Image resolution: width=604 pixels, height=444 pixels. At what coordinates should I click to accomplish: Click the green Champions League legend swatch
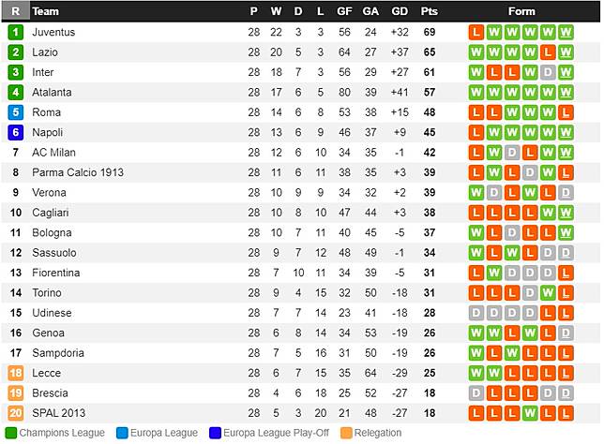(10, 433)
